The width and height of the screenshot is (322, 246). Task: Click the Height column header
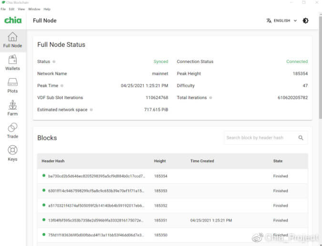click(160, 161)
